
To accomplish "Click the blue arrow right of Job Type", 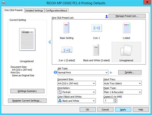I will click(x=111, y=73).
